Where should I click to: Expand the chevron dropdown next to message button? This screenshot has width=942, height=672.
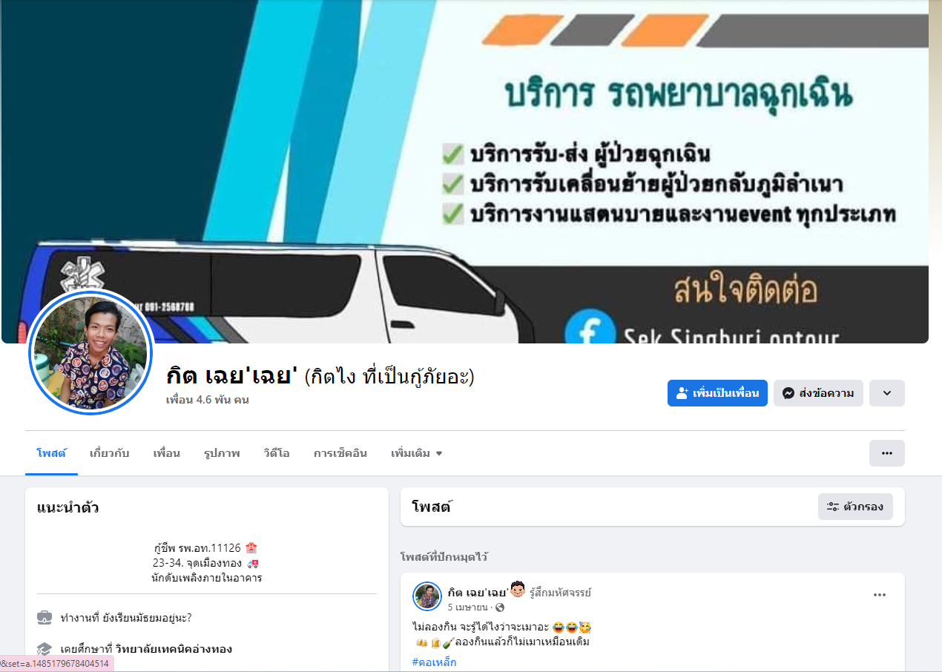point(886,393)
